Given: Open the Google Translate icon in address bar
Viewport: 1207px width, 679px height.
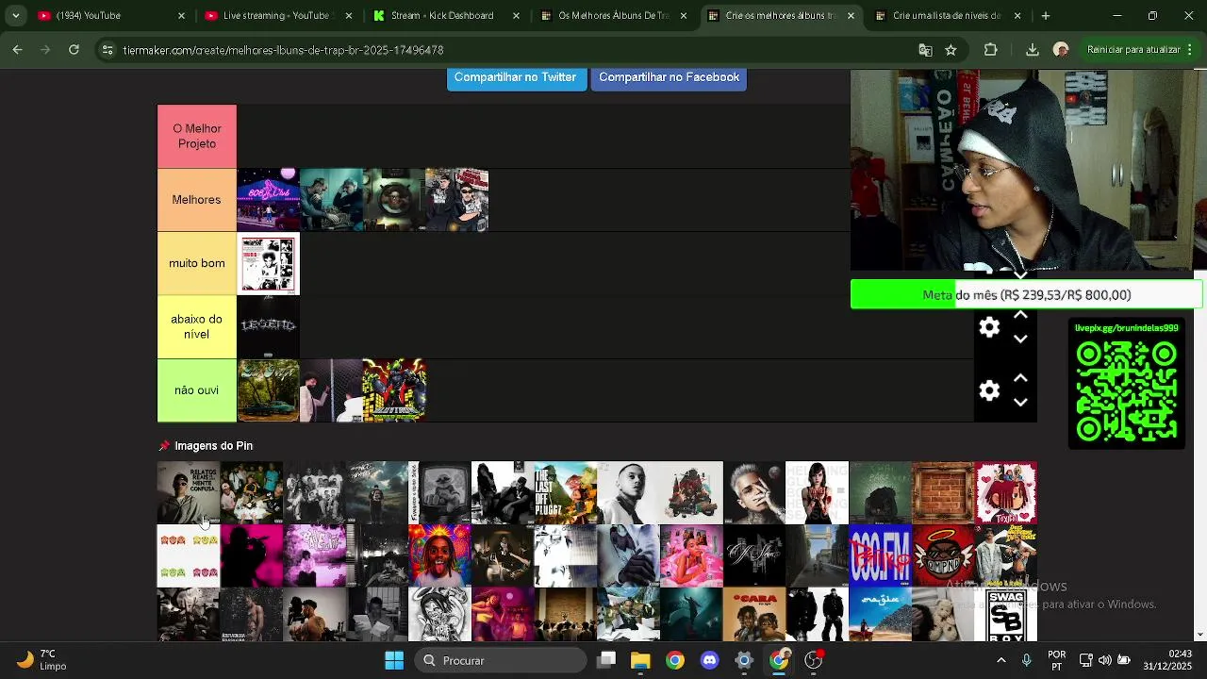Looking at the screenshot, I should tap(925, 50).
